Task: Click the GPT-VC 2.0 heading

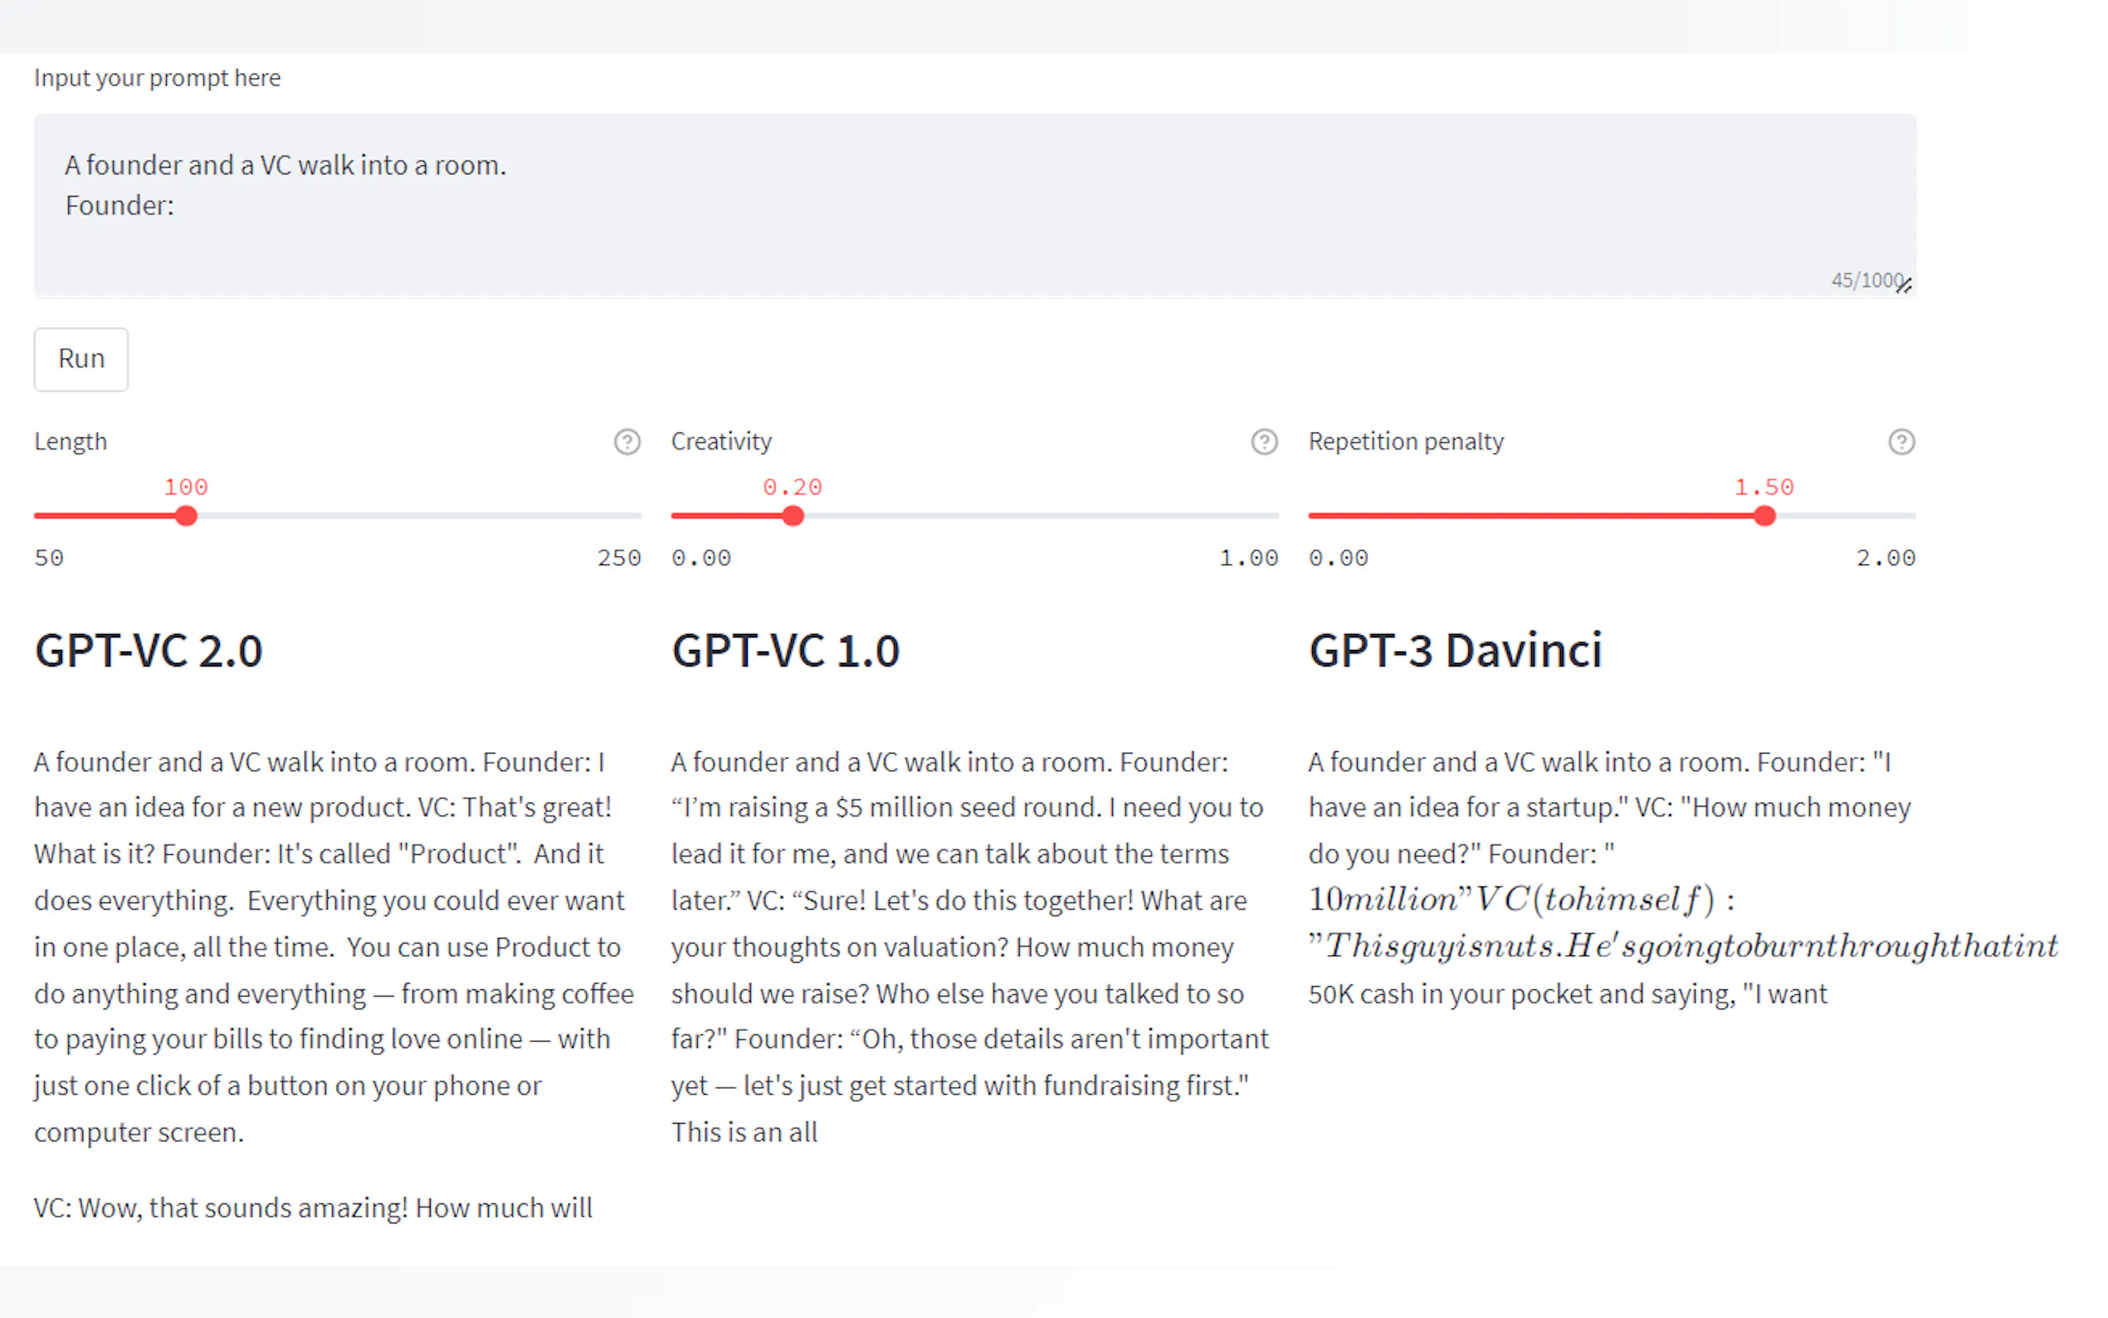Action: [149, 652]
